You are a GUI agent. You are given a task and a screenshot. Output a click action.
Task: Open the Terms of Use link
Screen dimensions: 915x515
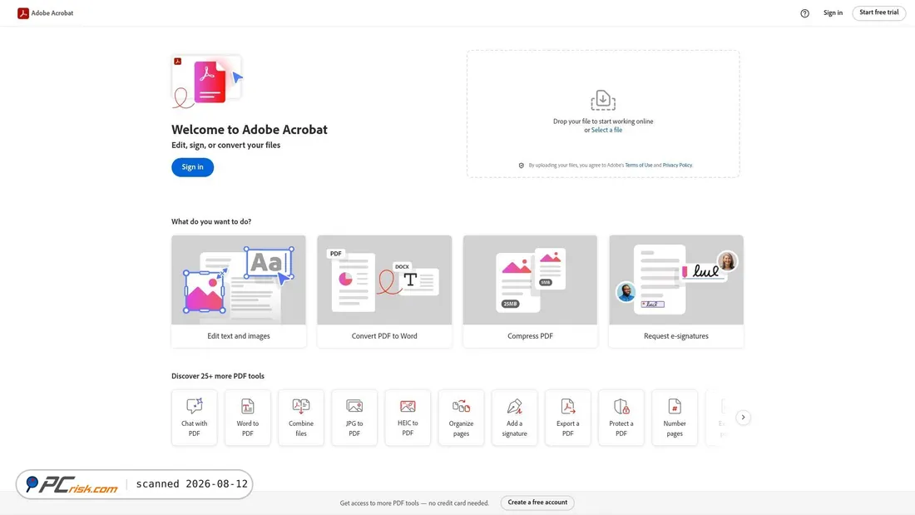click(638, 166)
